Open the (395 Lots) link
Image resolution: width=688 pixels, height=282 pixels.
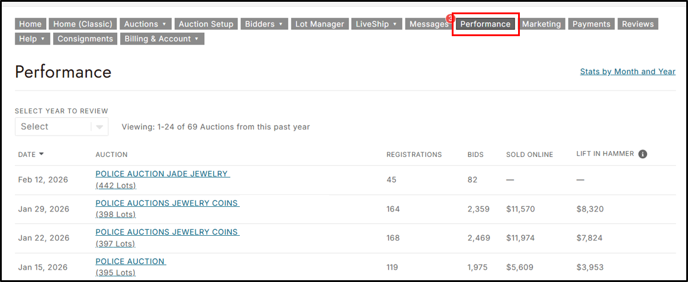(115, 273)
